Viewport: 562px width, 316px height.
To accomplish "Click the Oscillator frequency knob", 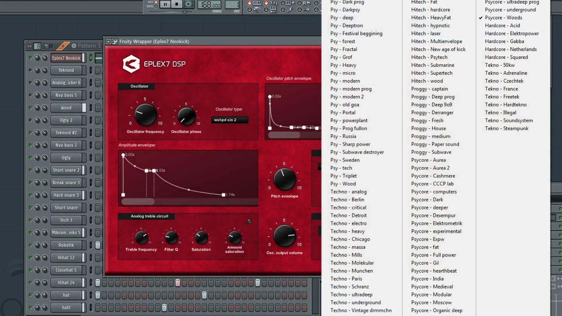I will [145, 115].
